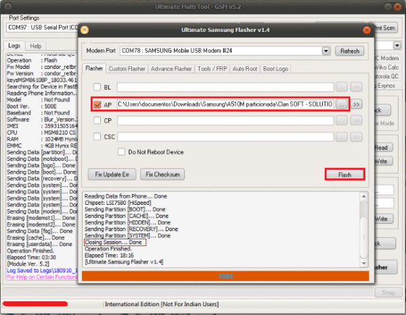Image resolution: width=406 pixels, height=315 pixels.
Task: Select the Logs tab in main window
Action: pyautogui.click(x=14, y=46)
